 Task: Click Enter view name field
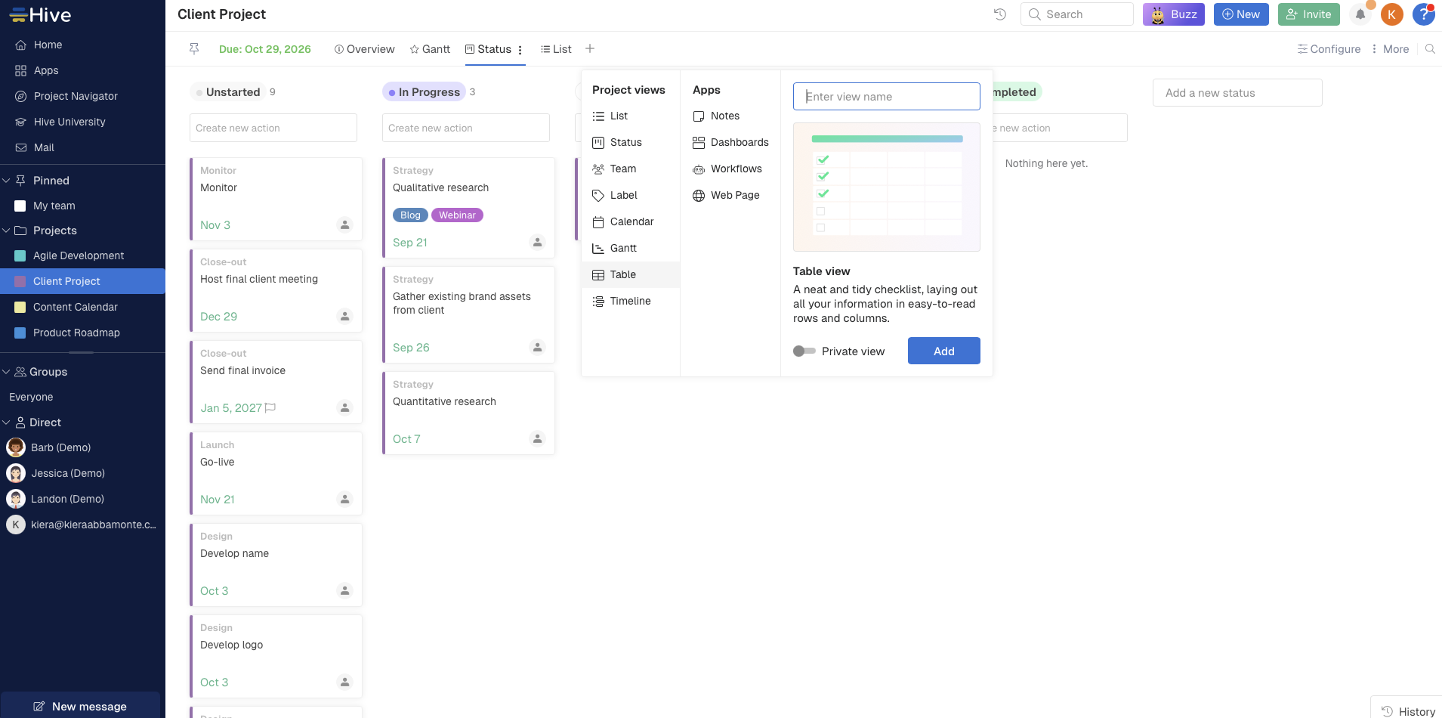[x=887, y=97]
